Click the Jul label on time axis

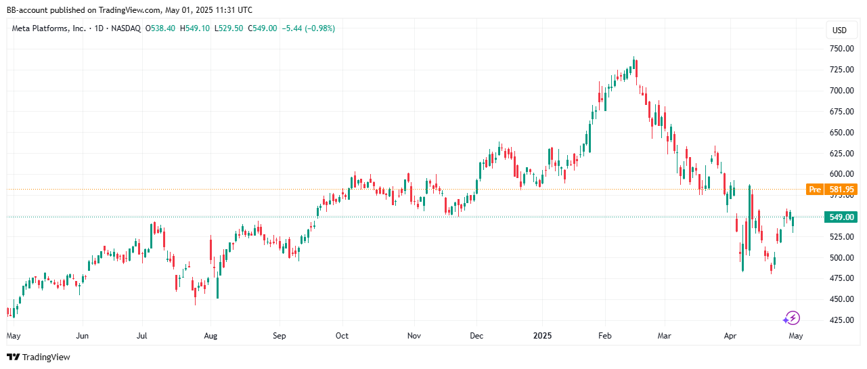142,335
